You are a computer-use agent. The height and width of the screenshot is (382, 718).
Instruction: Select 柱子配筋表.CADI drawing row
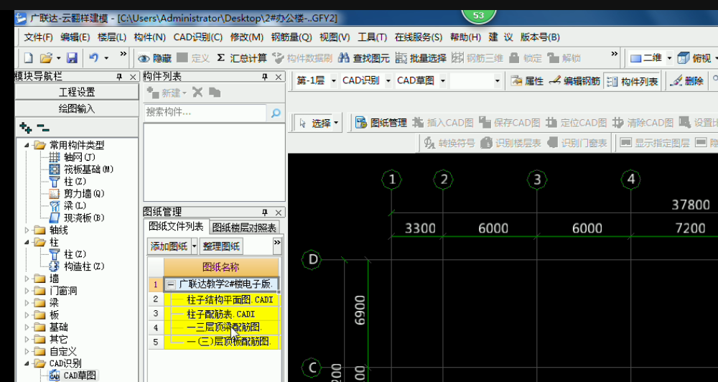(222, 314)
